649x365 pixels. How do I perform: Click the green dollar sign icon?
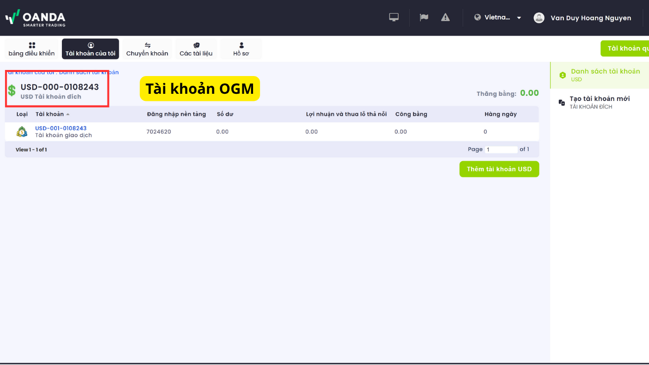pos(12,91)
